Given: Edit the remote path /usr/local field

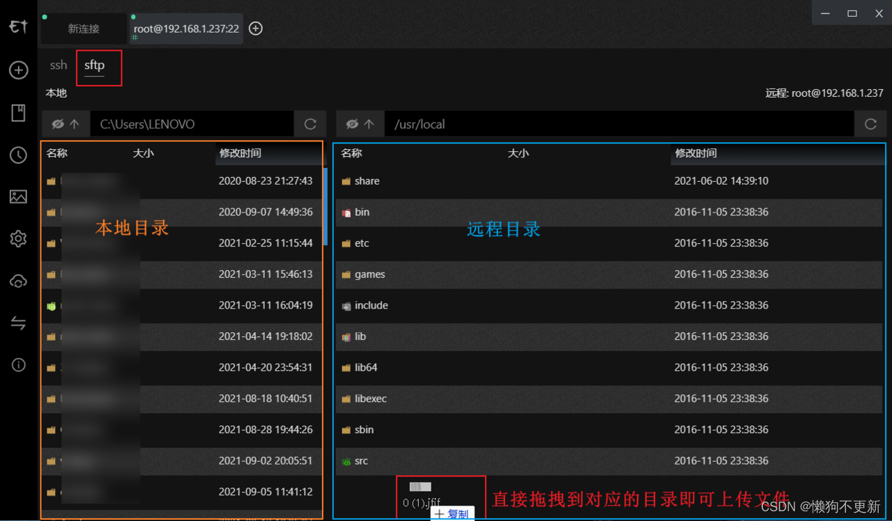Looking at the screenshot, I should coord(620,124).
